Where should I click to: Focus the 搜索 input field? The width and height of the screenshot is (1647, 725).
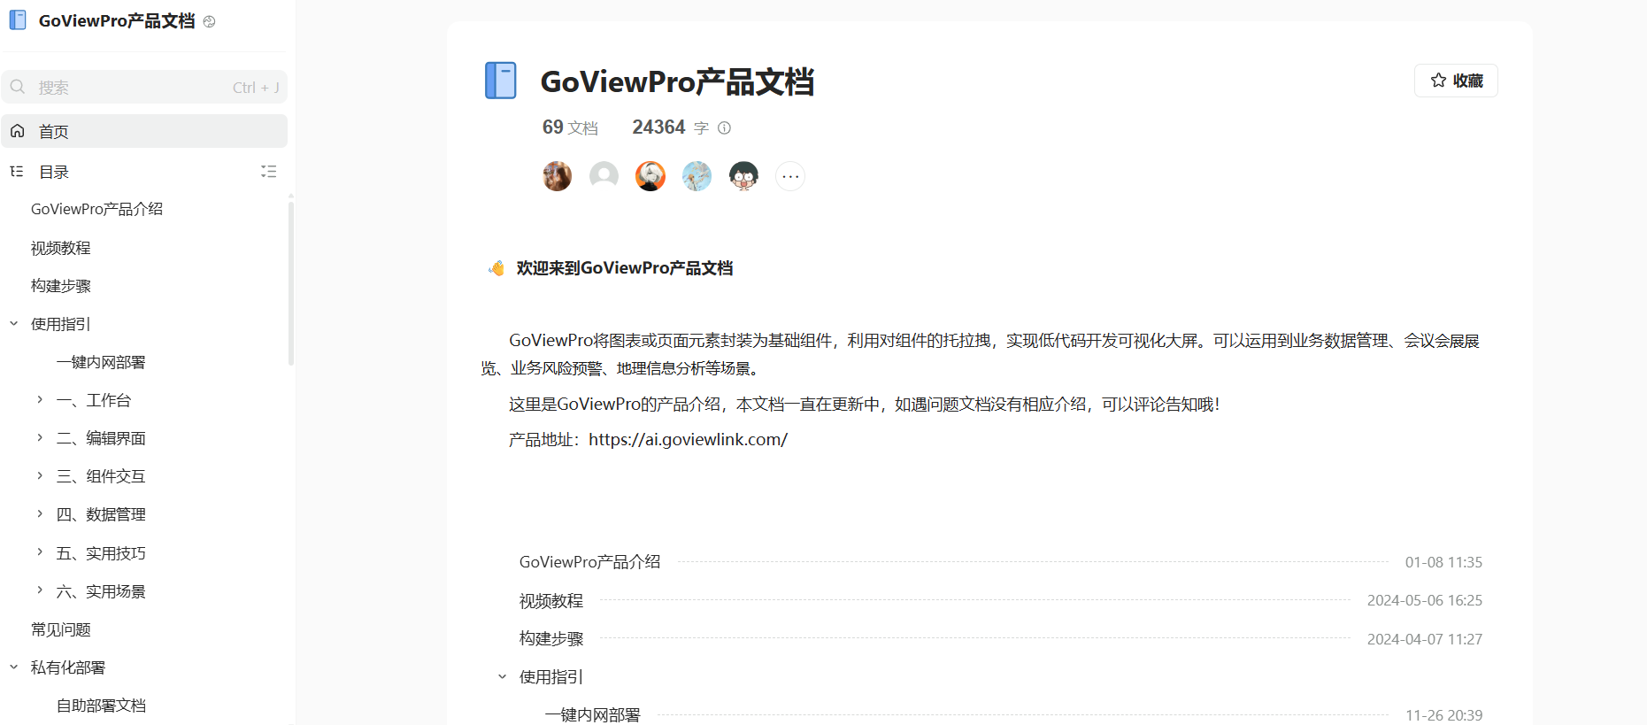click(x=144, y=87)
